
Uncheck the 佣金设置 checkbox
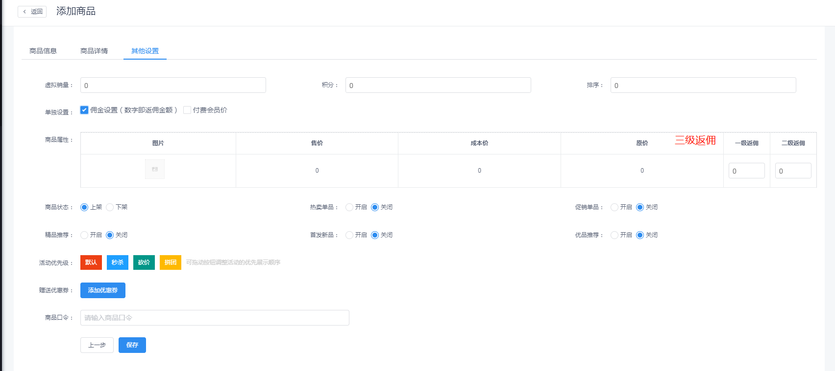click(84, 110)
